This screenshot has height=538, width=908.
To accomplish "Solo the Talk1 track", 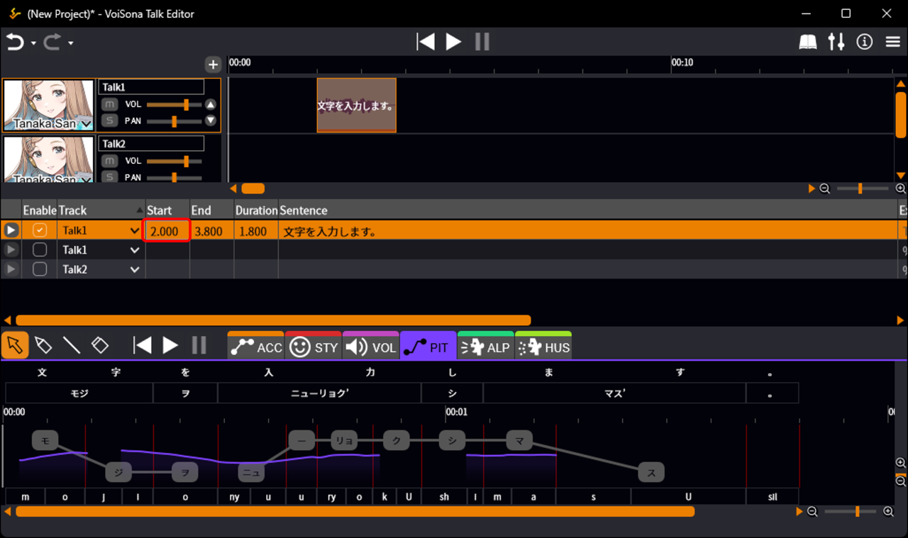I will click(109, 121).
